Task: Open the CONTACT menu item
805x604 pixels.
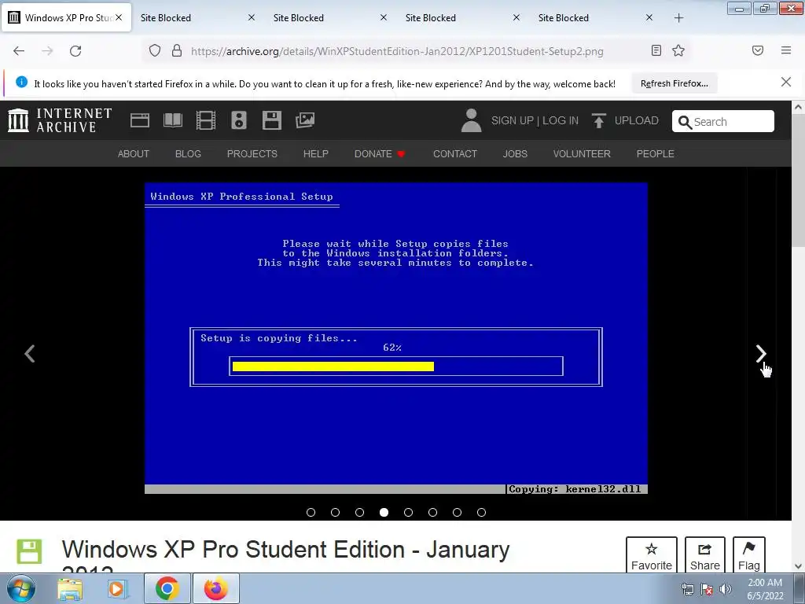Action: click(x=455, y=153)
